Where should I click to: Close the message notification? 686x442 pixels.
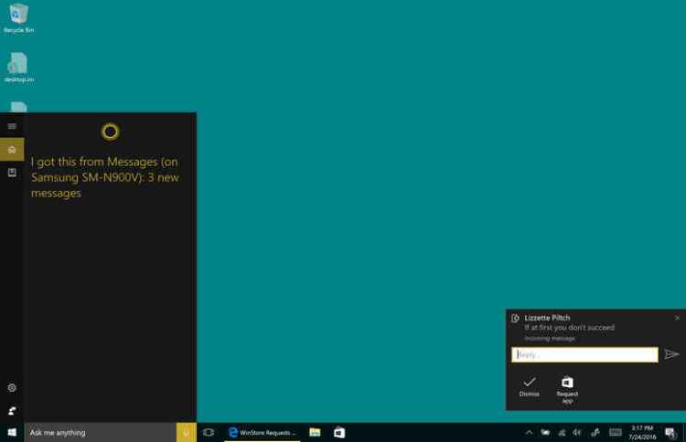click(x=677, y=318)
